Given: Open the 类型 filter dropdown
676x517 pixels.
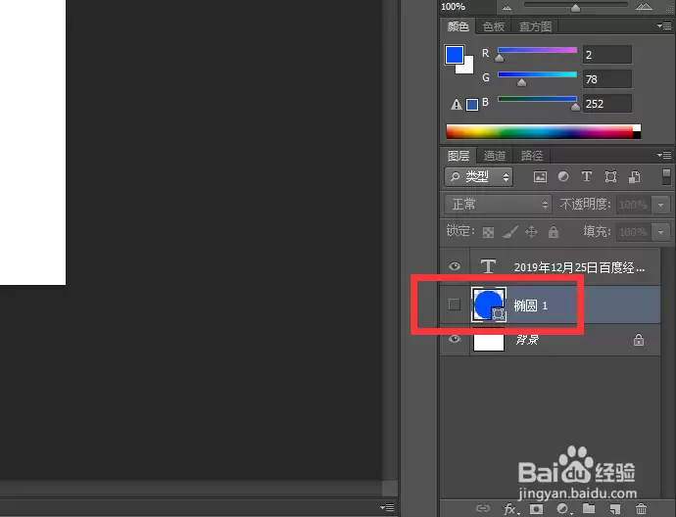Looking at the screenshot, I should (x=478, y=176).
